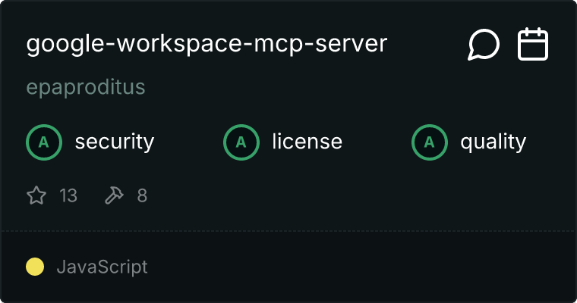Filter by the JavaScript language label

click(x=102, y=267)
